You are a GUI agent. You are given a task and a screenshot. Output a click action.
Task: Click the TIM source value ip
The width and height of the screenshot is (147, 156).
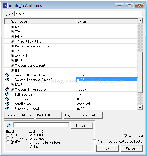107,94
